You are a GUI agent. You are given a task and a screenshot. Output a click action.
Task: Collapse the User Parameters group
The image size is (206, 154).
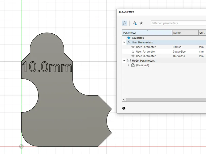click(x=124, y=42)
